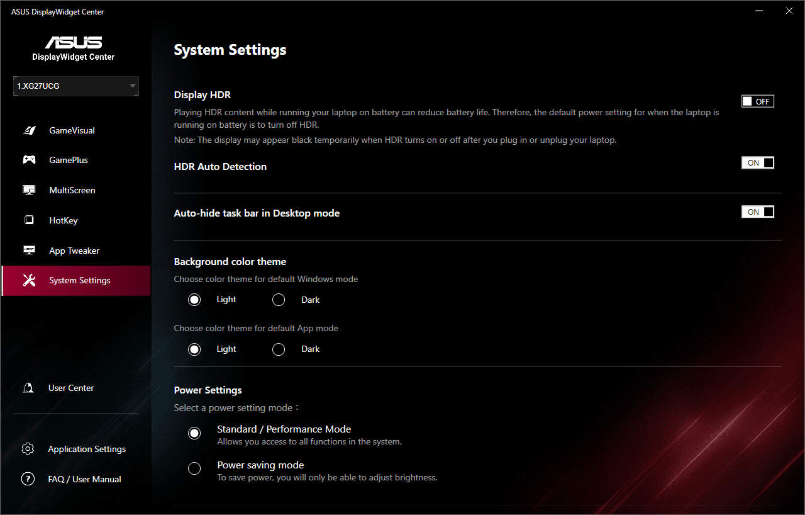Viewport: 805px width, 515px height.
Task: Turn on the Display HDR toggle
Action: click(757, 101)
